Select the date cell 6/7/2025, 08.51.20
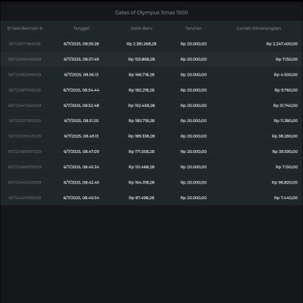Viewport: 303px width, 303px height. tap(81, 120)
